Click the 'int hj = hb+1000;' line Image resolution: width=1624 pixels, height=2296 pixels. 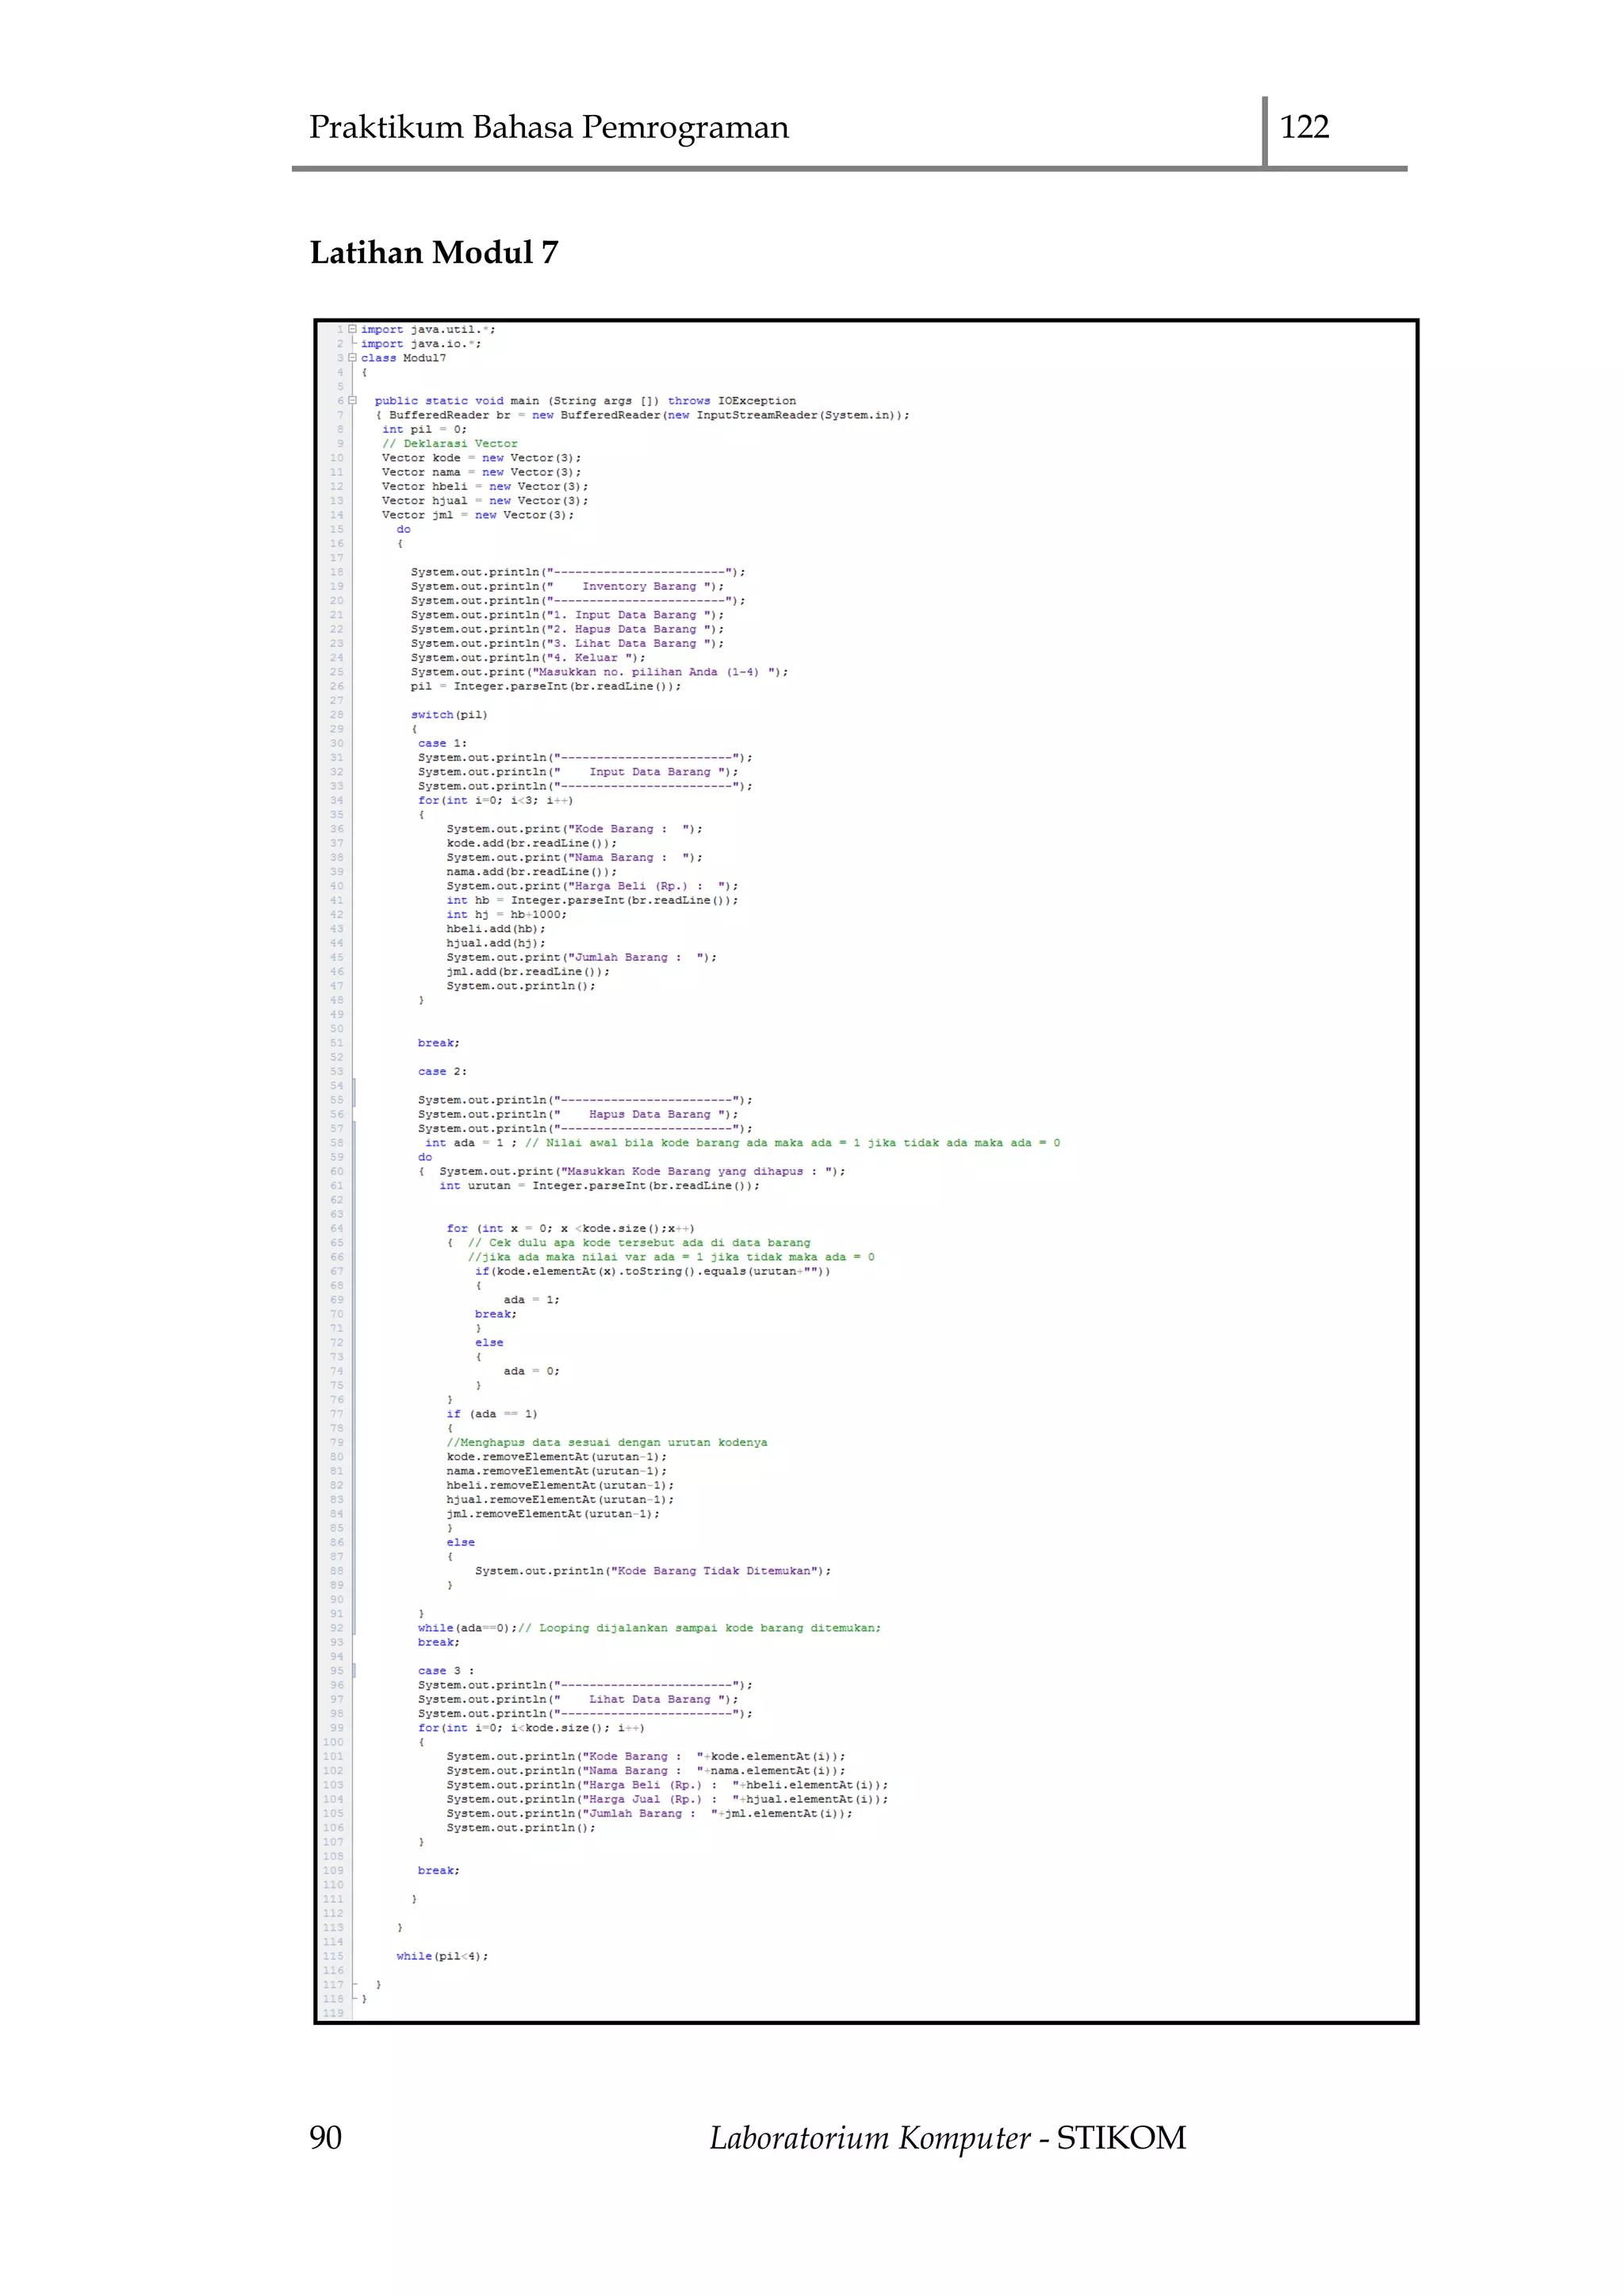pyautogui.click(x=506, y=915)
